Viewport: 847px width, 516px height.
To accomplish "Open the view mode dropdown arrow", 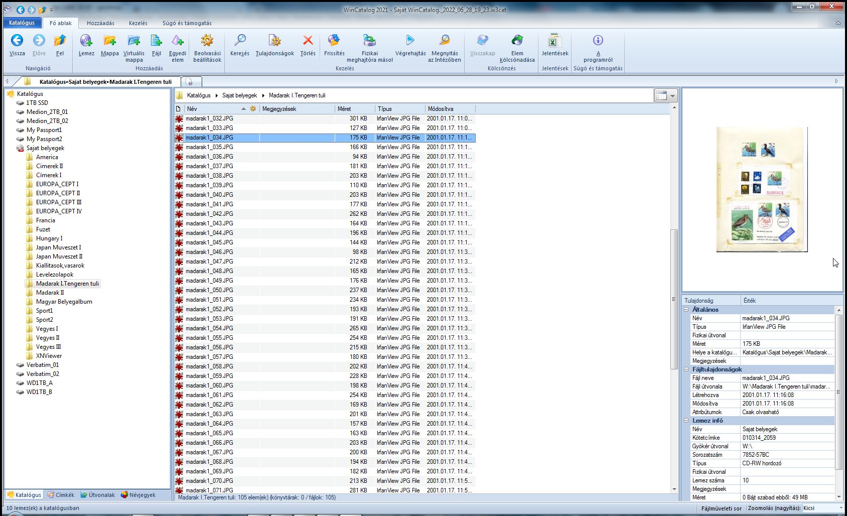I will [x=672, y=95].
